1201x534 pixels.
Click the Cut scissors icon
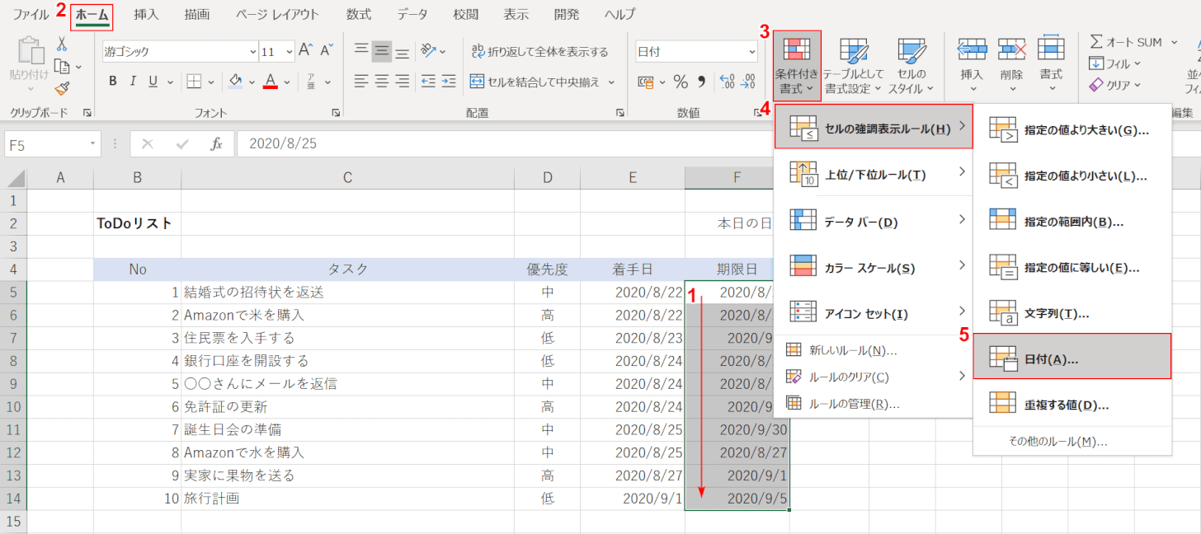[62, 46]
